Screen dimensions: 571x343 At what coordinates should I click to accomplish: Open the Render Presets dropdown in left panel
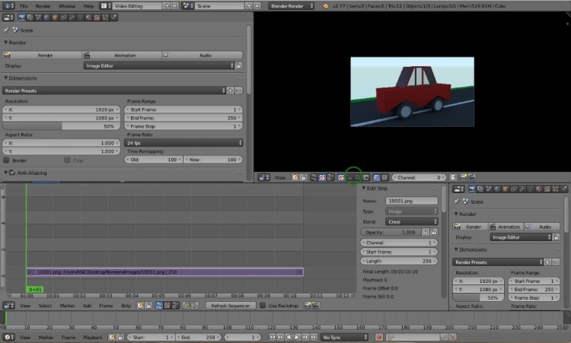coord(114,90)
